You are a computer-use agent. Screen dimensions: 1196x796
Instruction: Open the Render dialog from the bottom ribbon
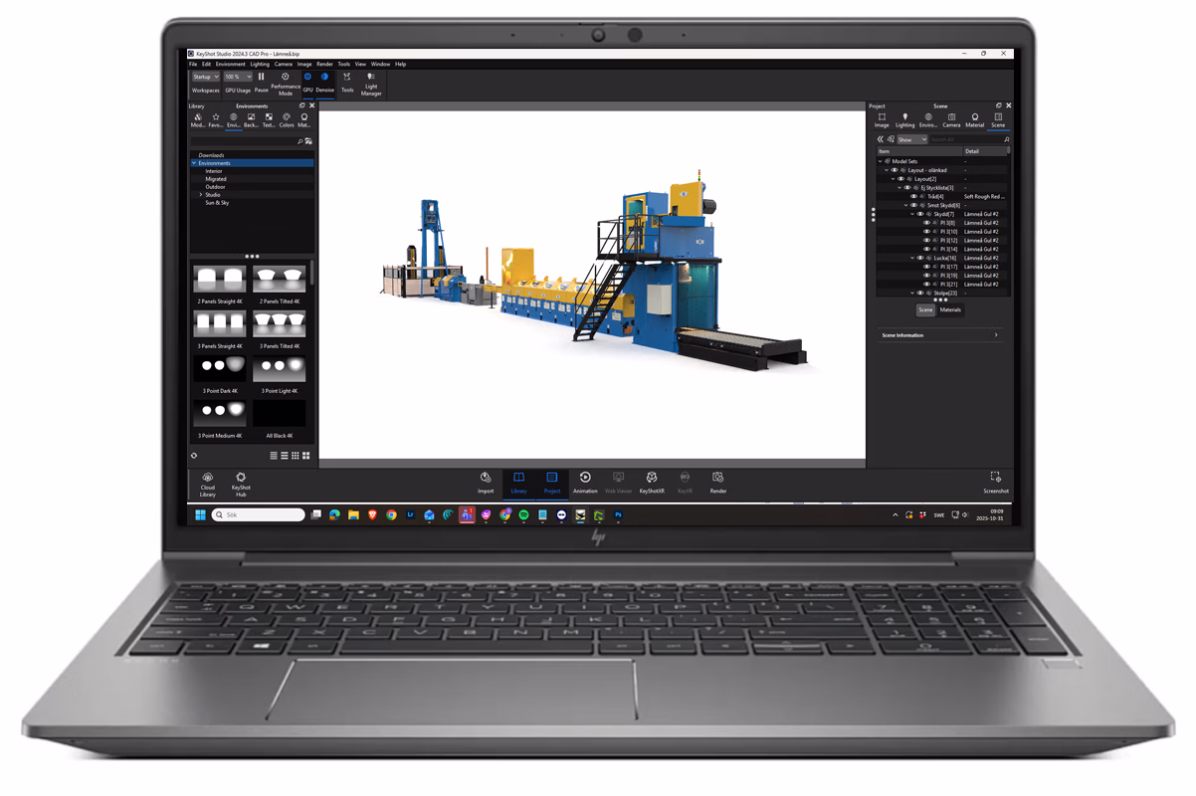717,481
